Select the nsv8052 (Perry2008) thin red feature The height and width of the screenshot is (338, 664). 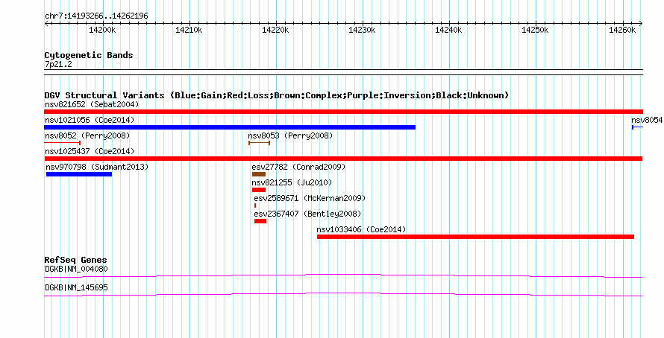[x=62, y=143]
